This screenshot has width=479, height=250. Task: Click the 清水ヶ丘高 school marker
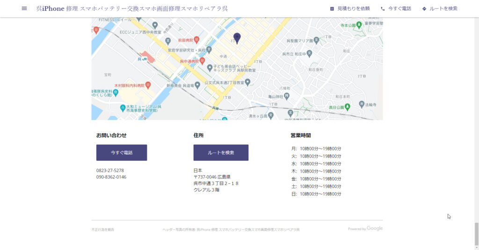click(x=271, y=115)
